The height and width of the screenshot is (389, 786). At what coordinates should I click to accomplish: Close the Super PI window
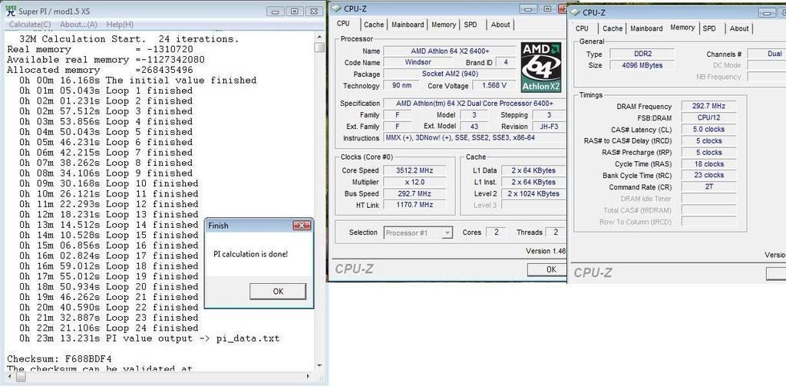click(314, 11)
